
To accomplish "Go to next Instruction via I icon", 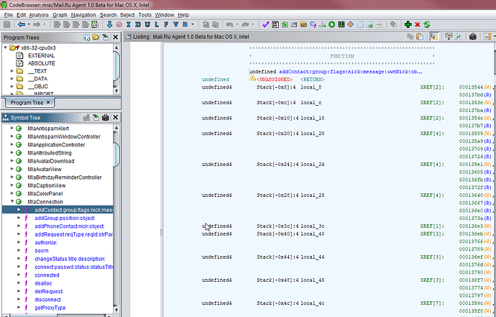I will tap(129, 24).
